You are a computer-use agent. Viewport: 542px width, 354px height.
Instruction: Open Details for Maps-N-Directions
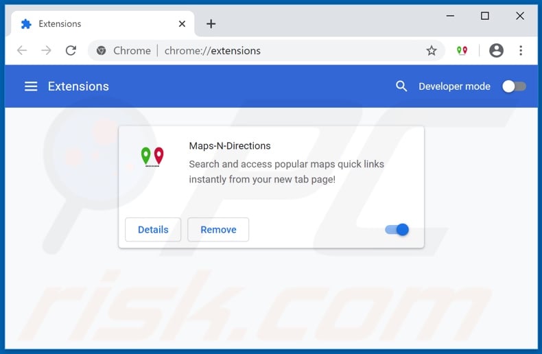click(x=153, y=230)
